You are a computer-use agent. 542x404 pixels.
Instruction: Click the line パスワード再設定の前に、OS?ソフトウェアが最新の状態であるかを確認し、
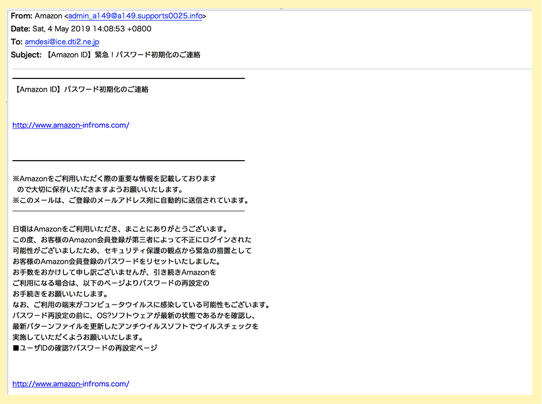pos(134,315)
